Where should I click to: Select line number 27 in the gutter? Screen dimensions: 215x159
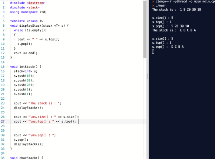tap(3, 122)
